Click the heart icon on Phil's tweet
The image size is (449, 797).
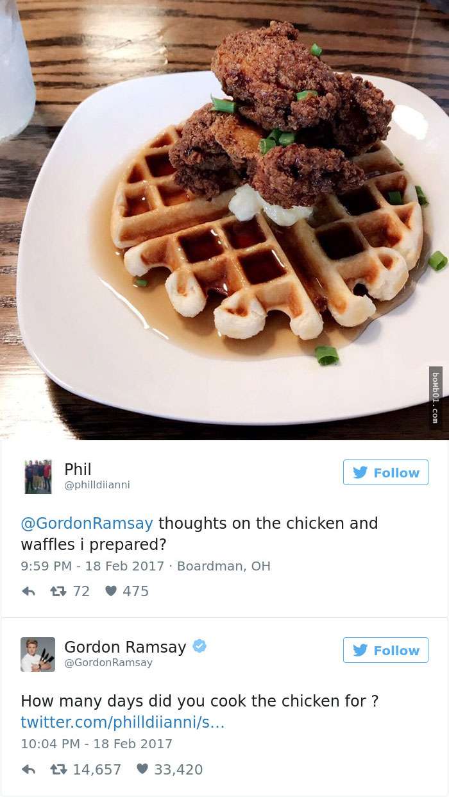[x=110, y=591]
